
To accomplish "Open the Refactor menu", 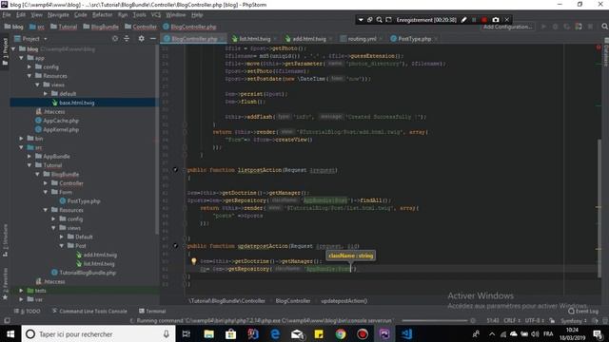I will [102, 15].
